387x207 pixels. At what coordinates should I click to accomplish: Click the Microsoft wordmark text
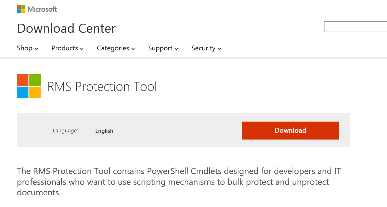coord(42,9)
